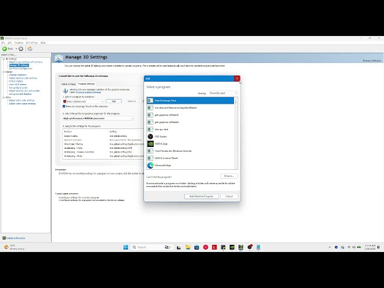Screen dimensions: 384x288
Task: Open Adjust desktop color settings
Action: pos(23,78)
